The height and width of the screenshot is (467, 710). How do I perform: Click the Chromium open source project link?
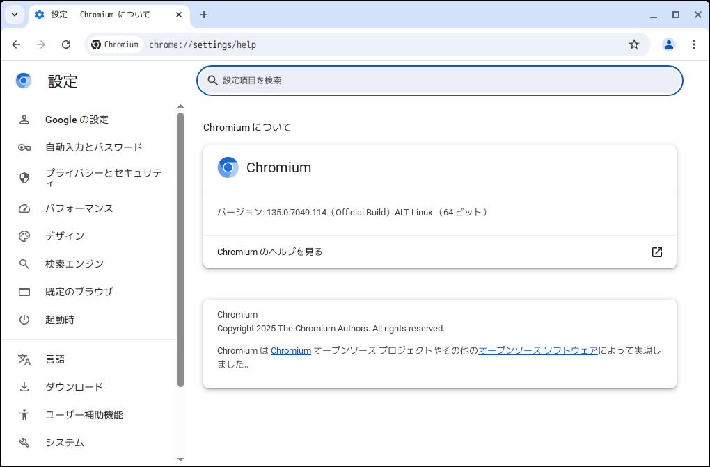pos(291,351)
